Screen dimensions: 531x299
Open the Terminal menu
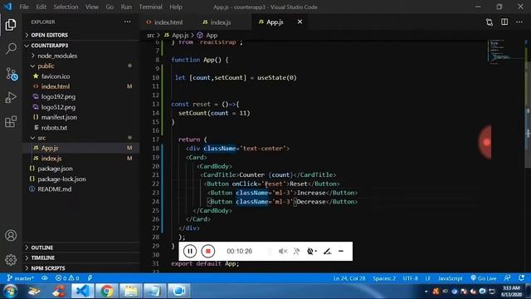pyautogui.click(x=150, y=7)
